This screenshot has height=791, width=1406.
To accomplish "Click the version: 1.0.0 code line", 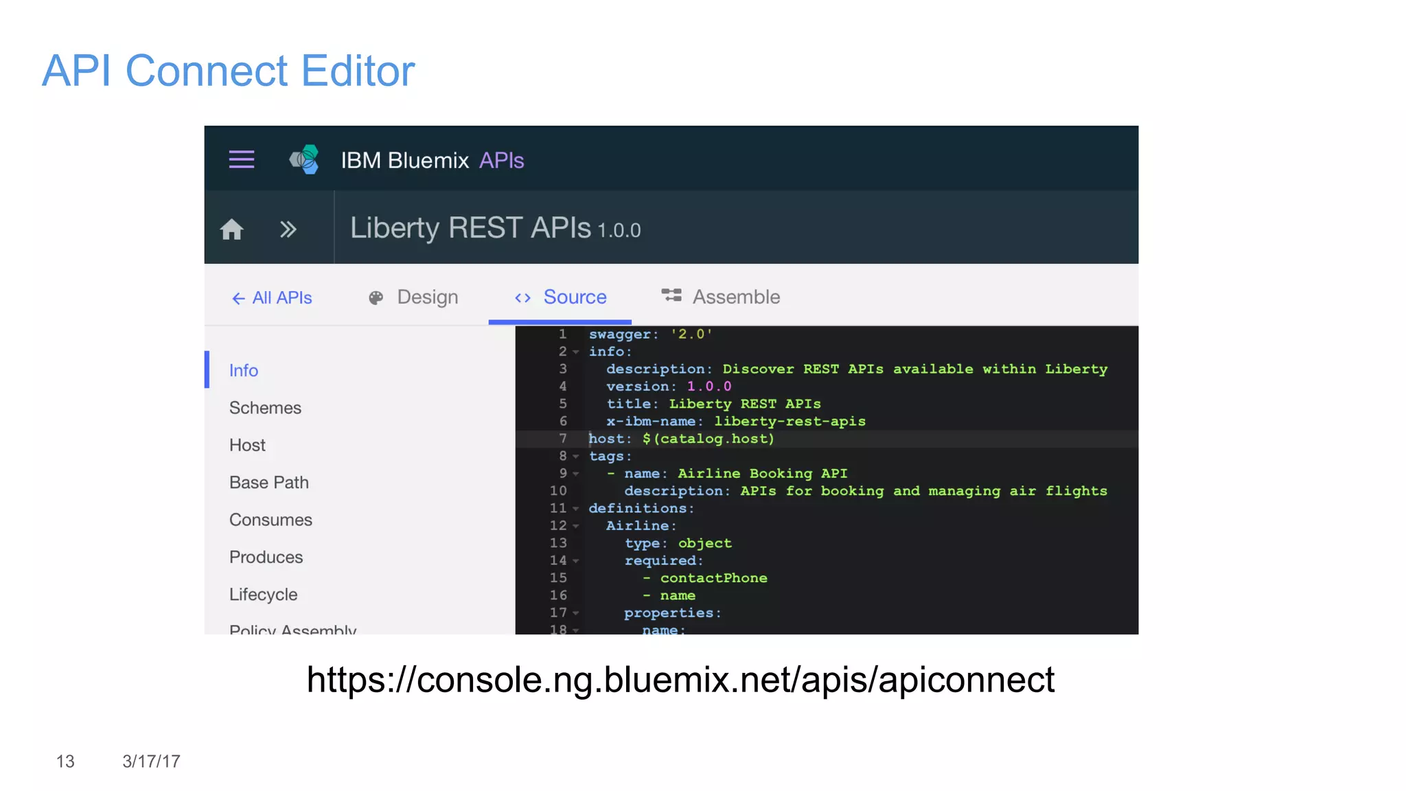I will [669, 387].
